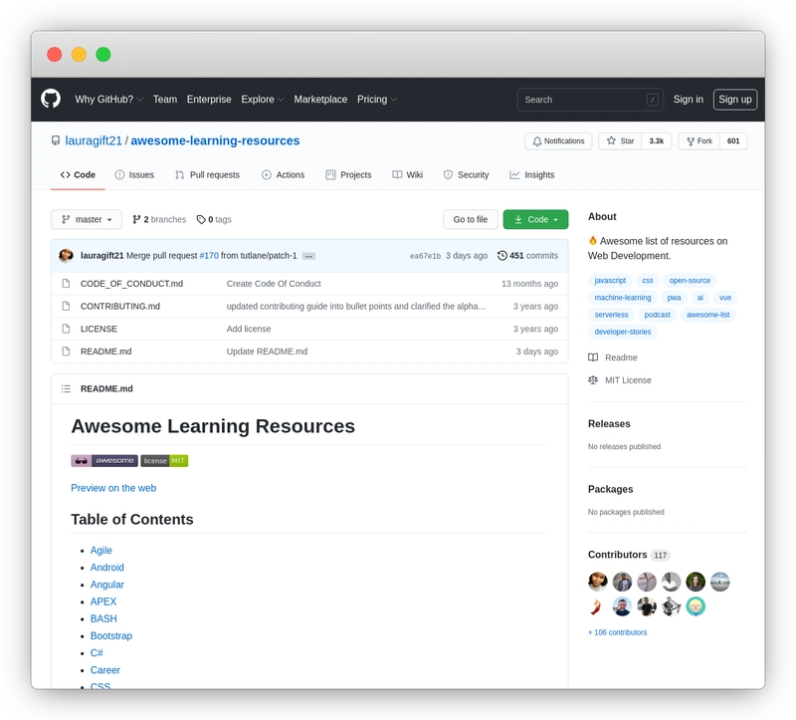Open the Readme link in About
The image size is (796, 720).
coord(613,358)
